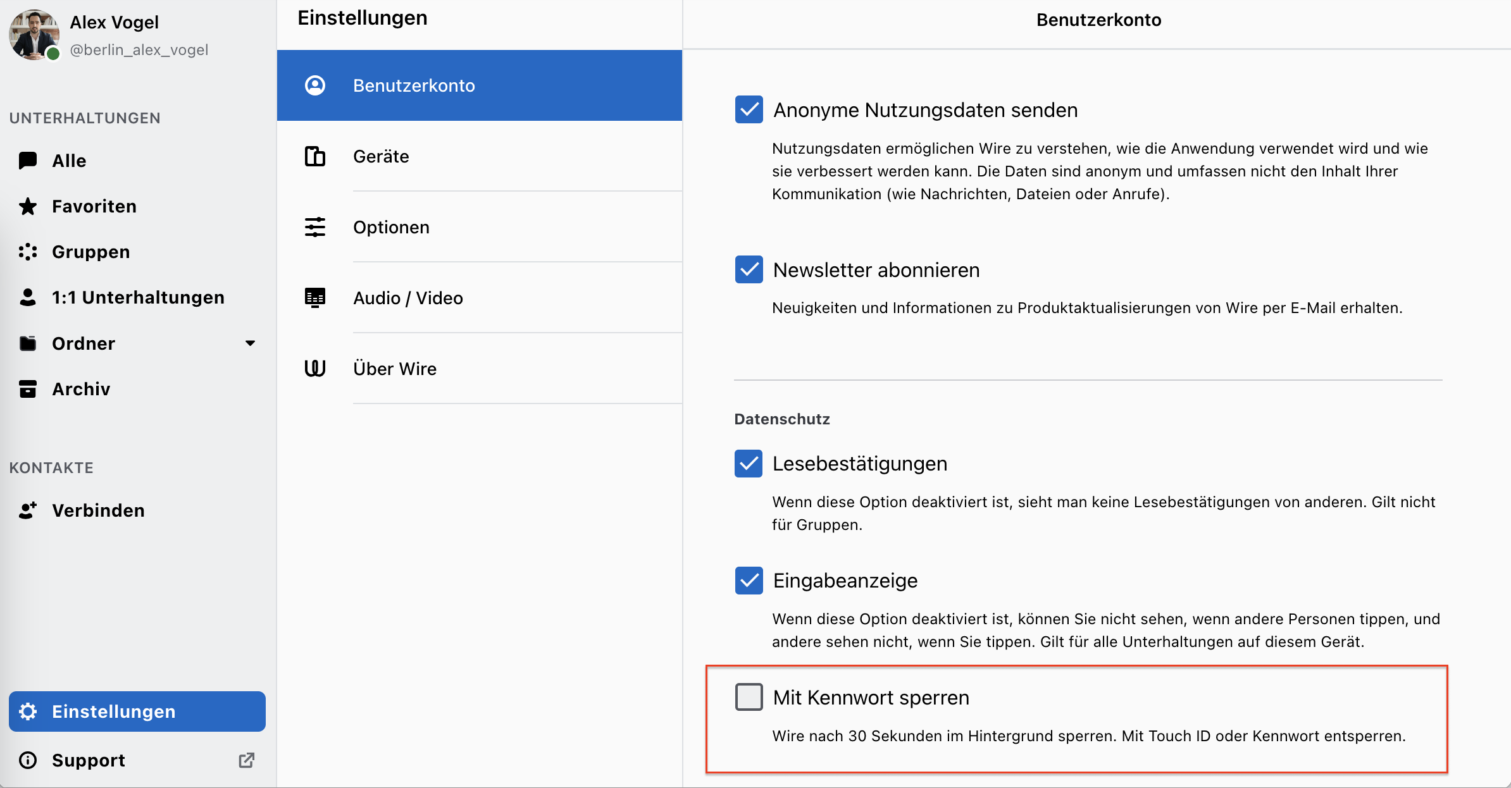Click the Archiv box icon
Viewport: 1511px width, 788px height.
coord(28,389)
